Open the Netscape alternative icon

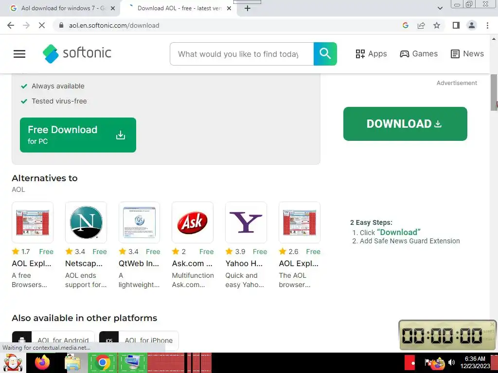[86, 222]
